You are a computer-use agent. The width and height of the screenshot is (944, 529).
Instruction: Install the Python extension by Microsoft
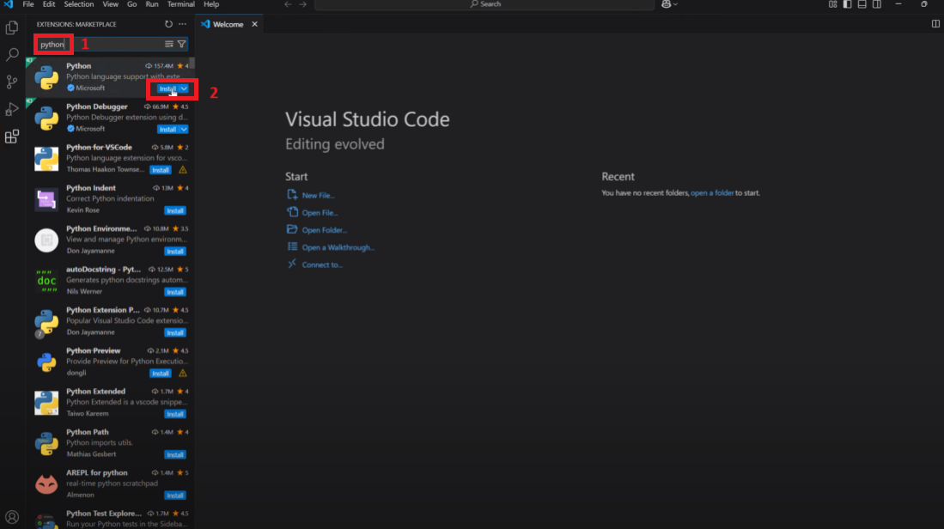tap(167, 88)
